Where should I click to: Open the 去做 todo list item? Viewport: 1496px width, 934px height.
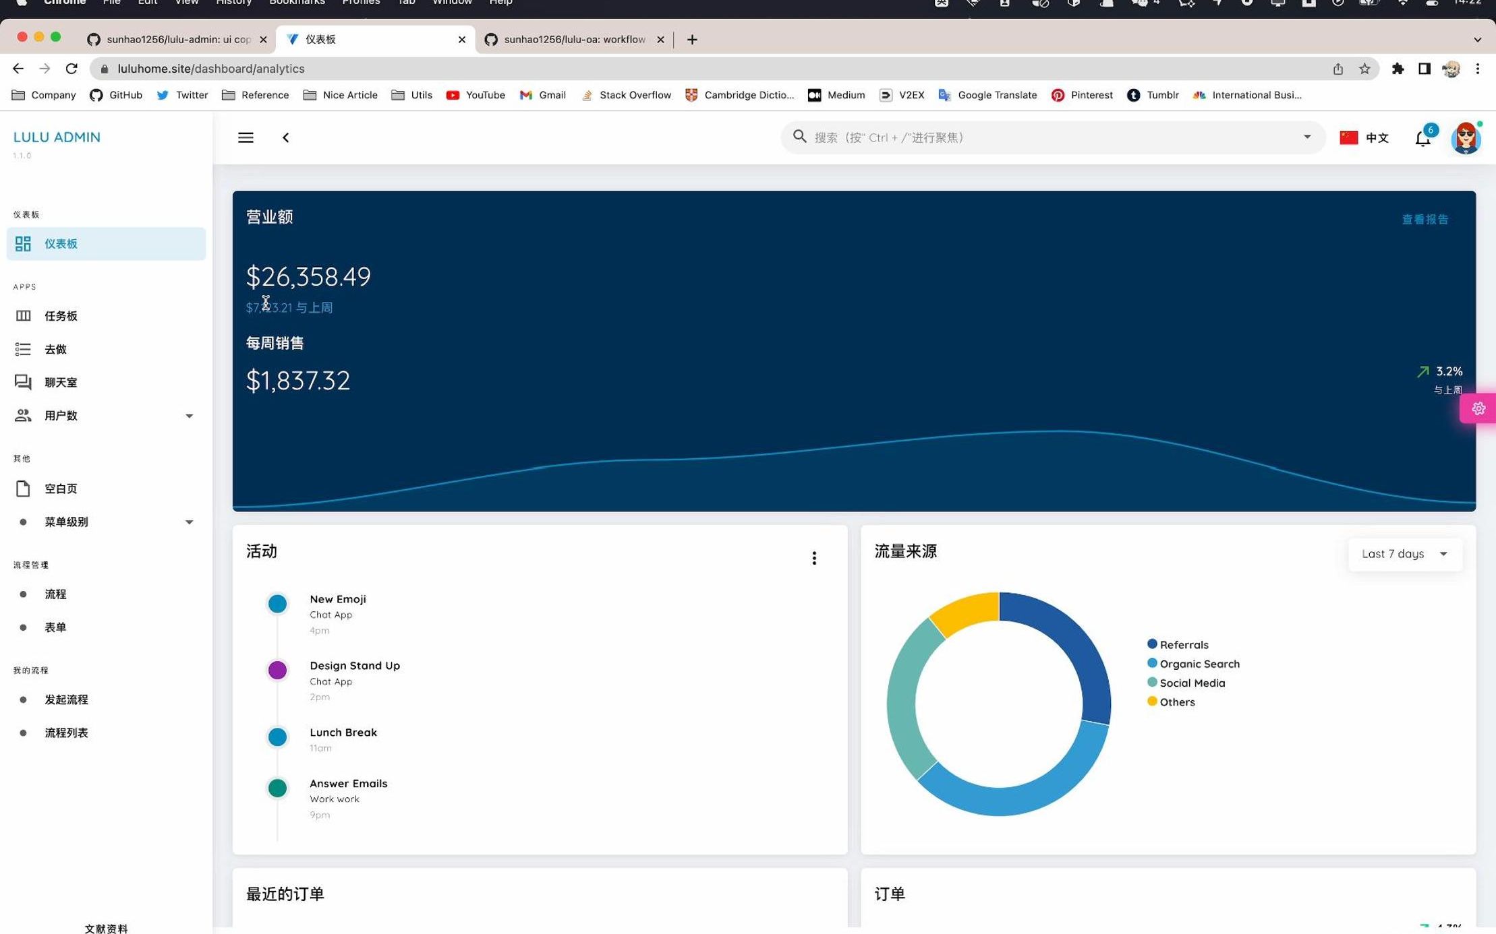pyautogui.click(x=55, y=349)
